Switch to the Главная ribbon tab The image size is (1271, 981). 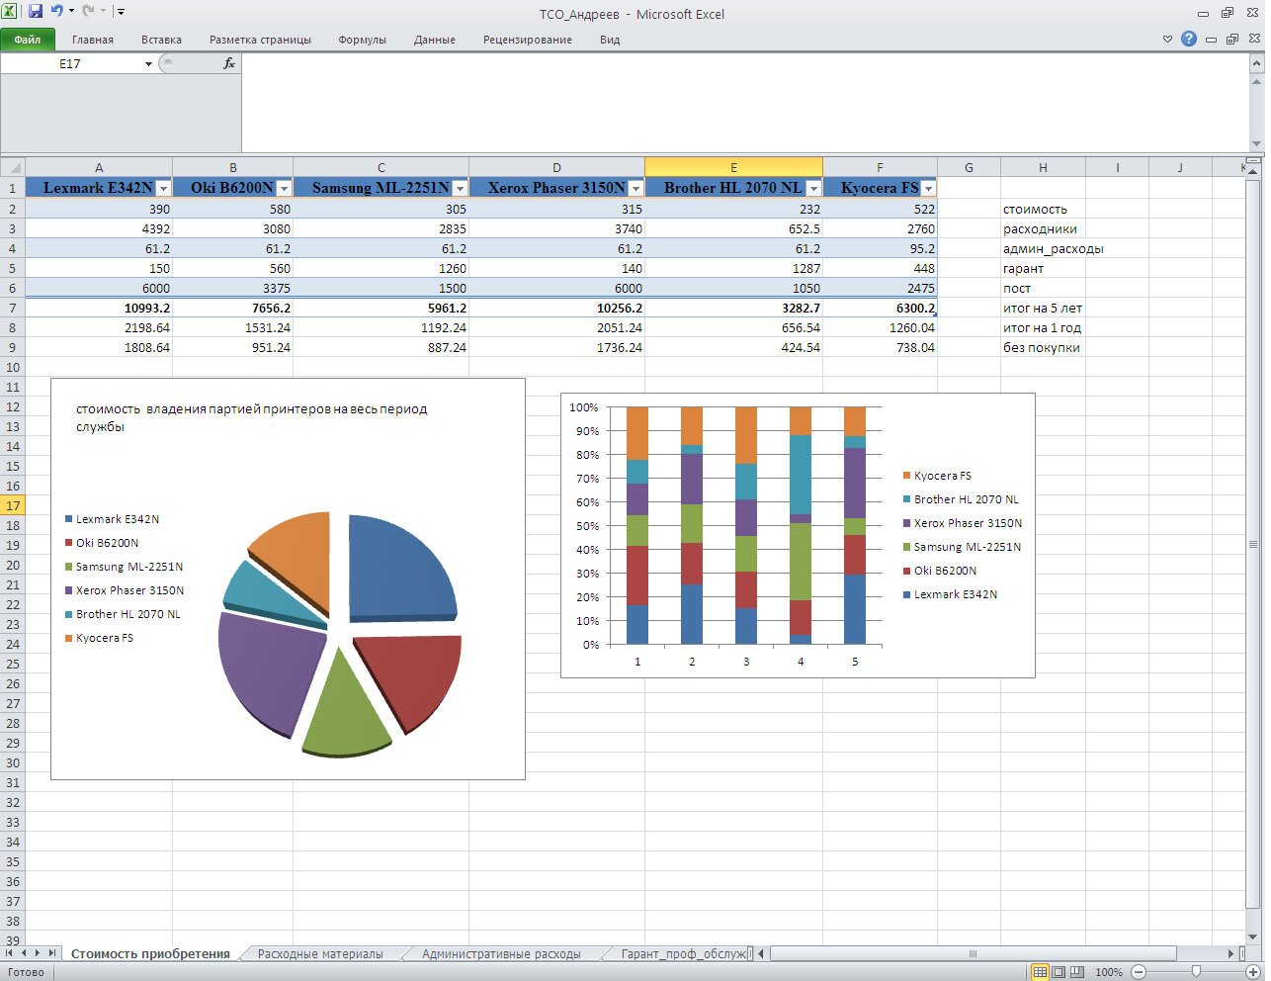point(93,40)
